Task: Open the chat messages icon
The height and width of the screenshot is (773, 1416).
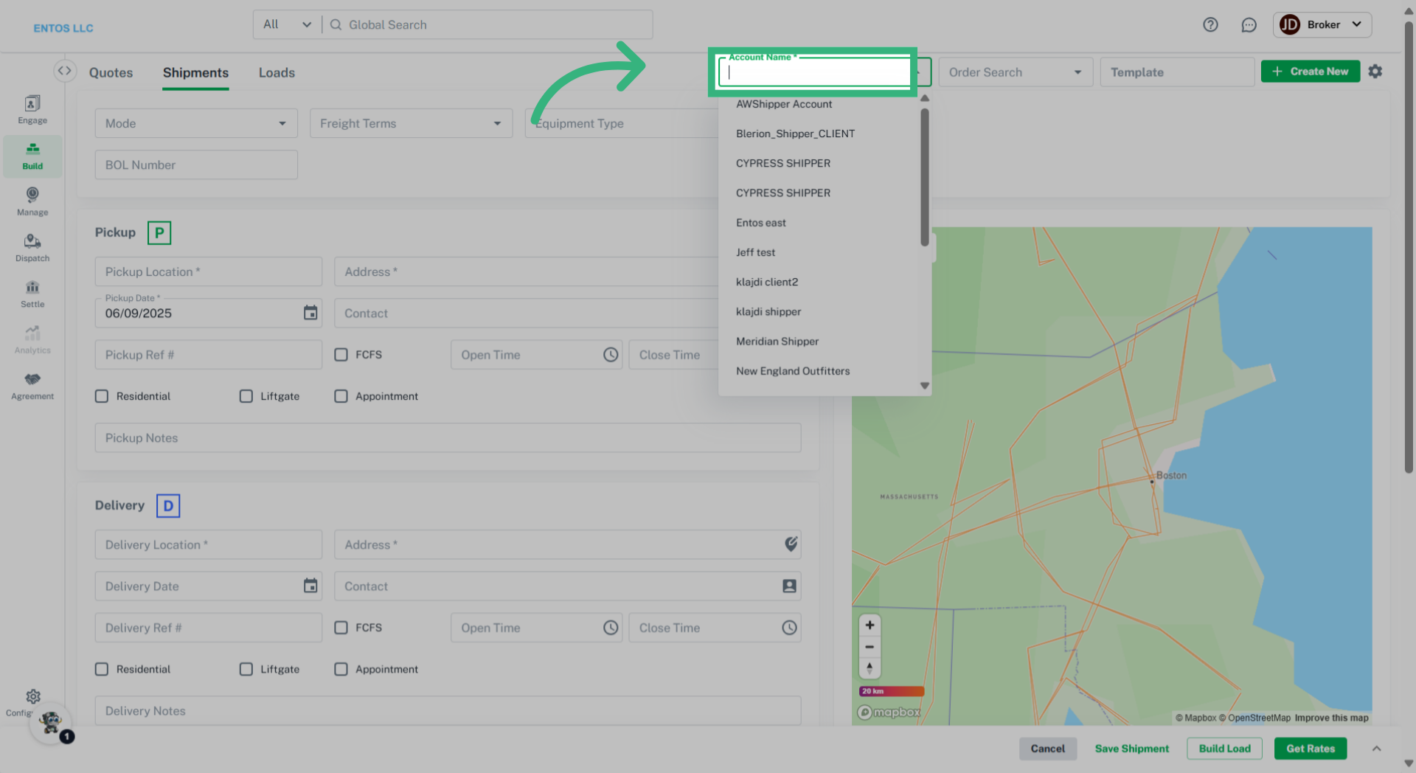Action: (x=1249, y=25)
